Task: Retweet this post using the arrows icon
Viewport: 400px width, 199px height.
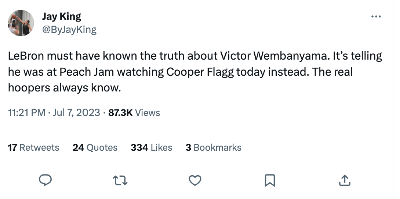Action: click(x=120, y=180)
